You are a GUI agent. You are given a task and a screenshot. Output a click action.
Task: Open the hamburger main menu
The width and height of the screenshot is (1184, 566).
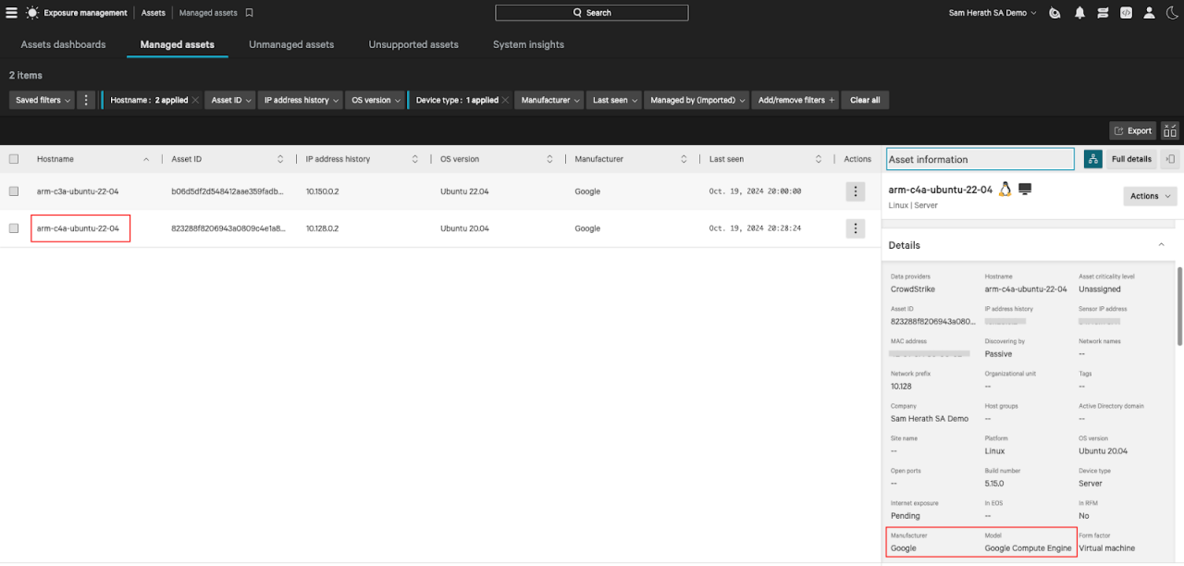[x=11, y=13]
